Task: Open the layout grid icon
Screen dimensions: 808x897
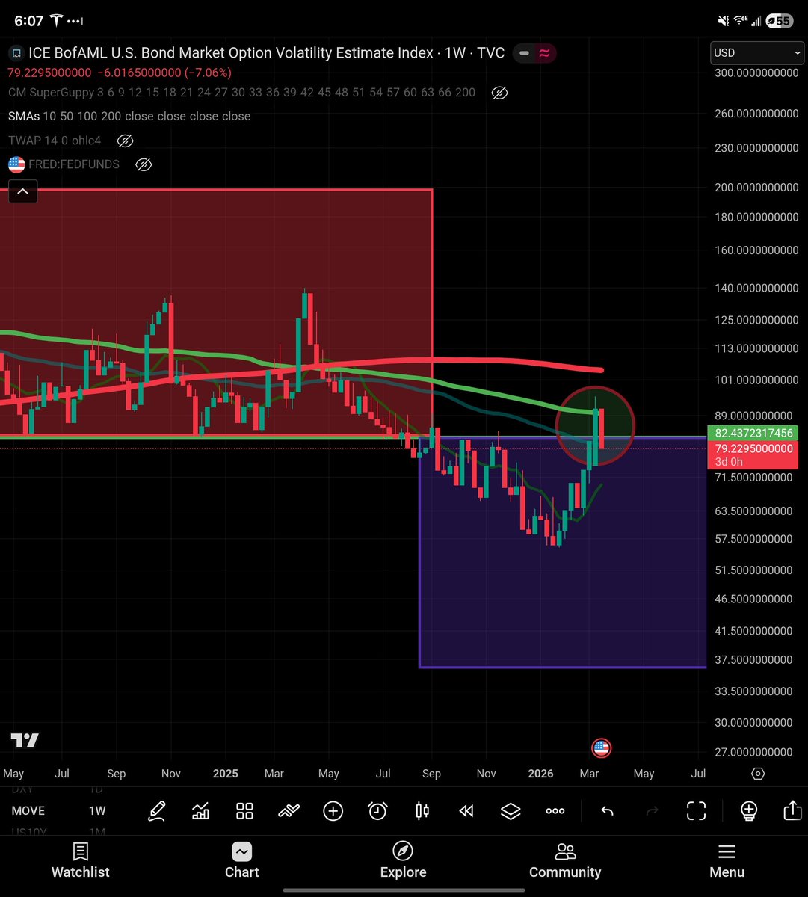Action: click(244, 811)
